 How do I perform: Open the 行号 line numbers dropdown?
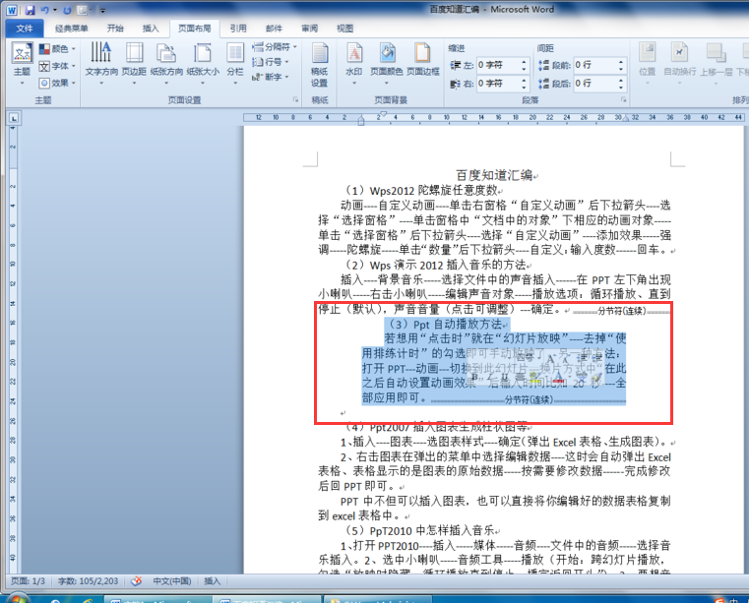tap(271, 62)
